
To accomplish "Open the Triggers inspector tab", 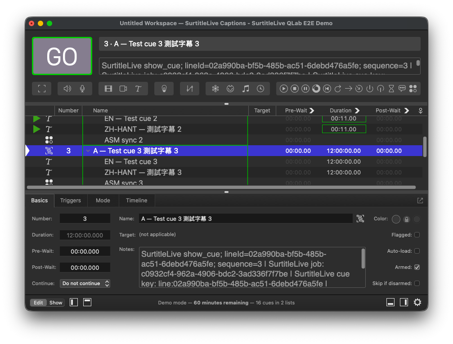I will click(x=71, y=201).
